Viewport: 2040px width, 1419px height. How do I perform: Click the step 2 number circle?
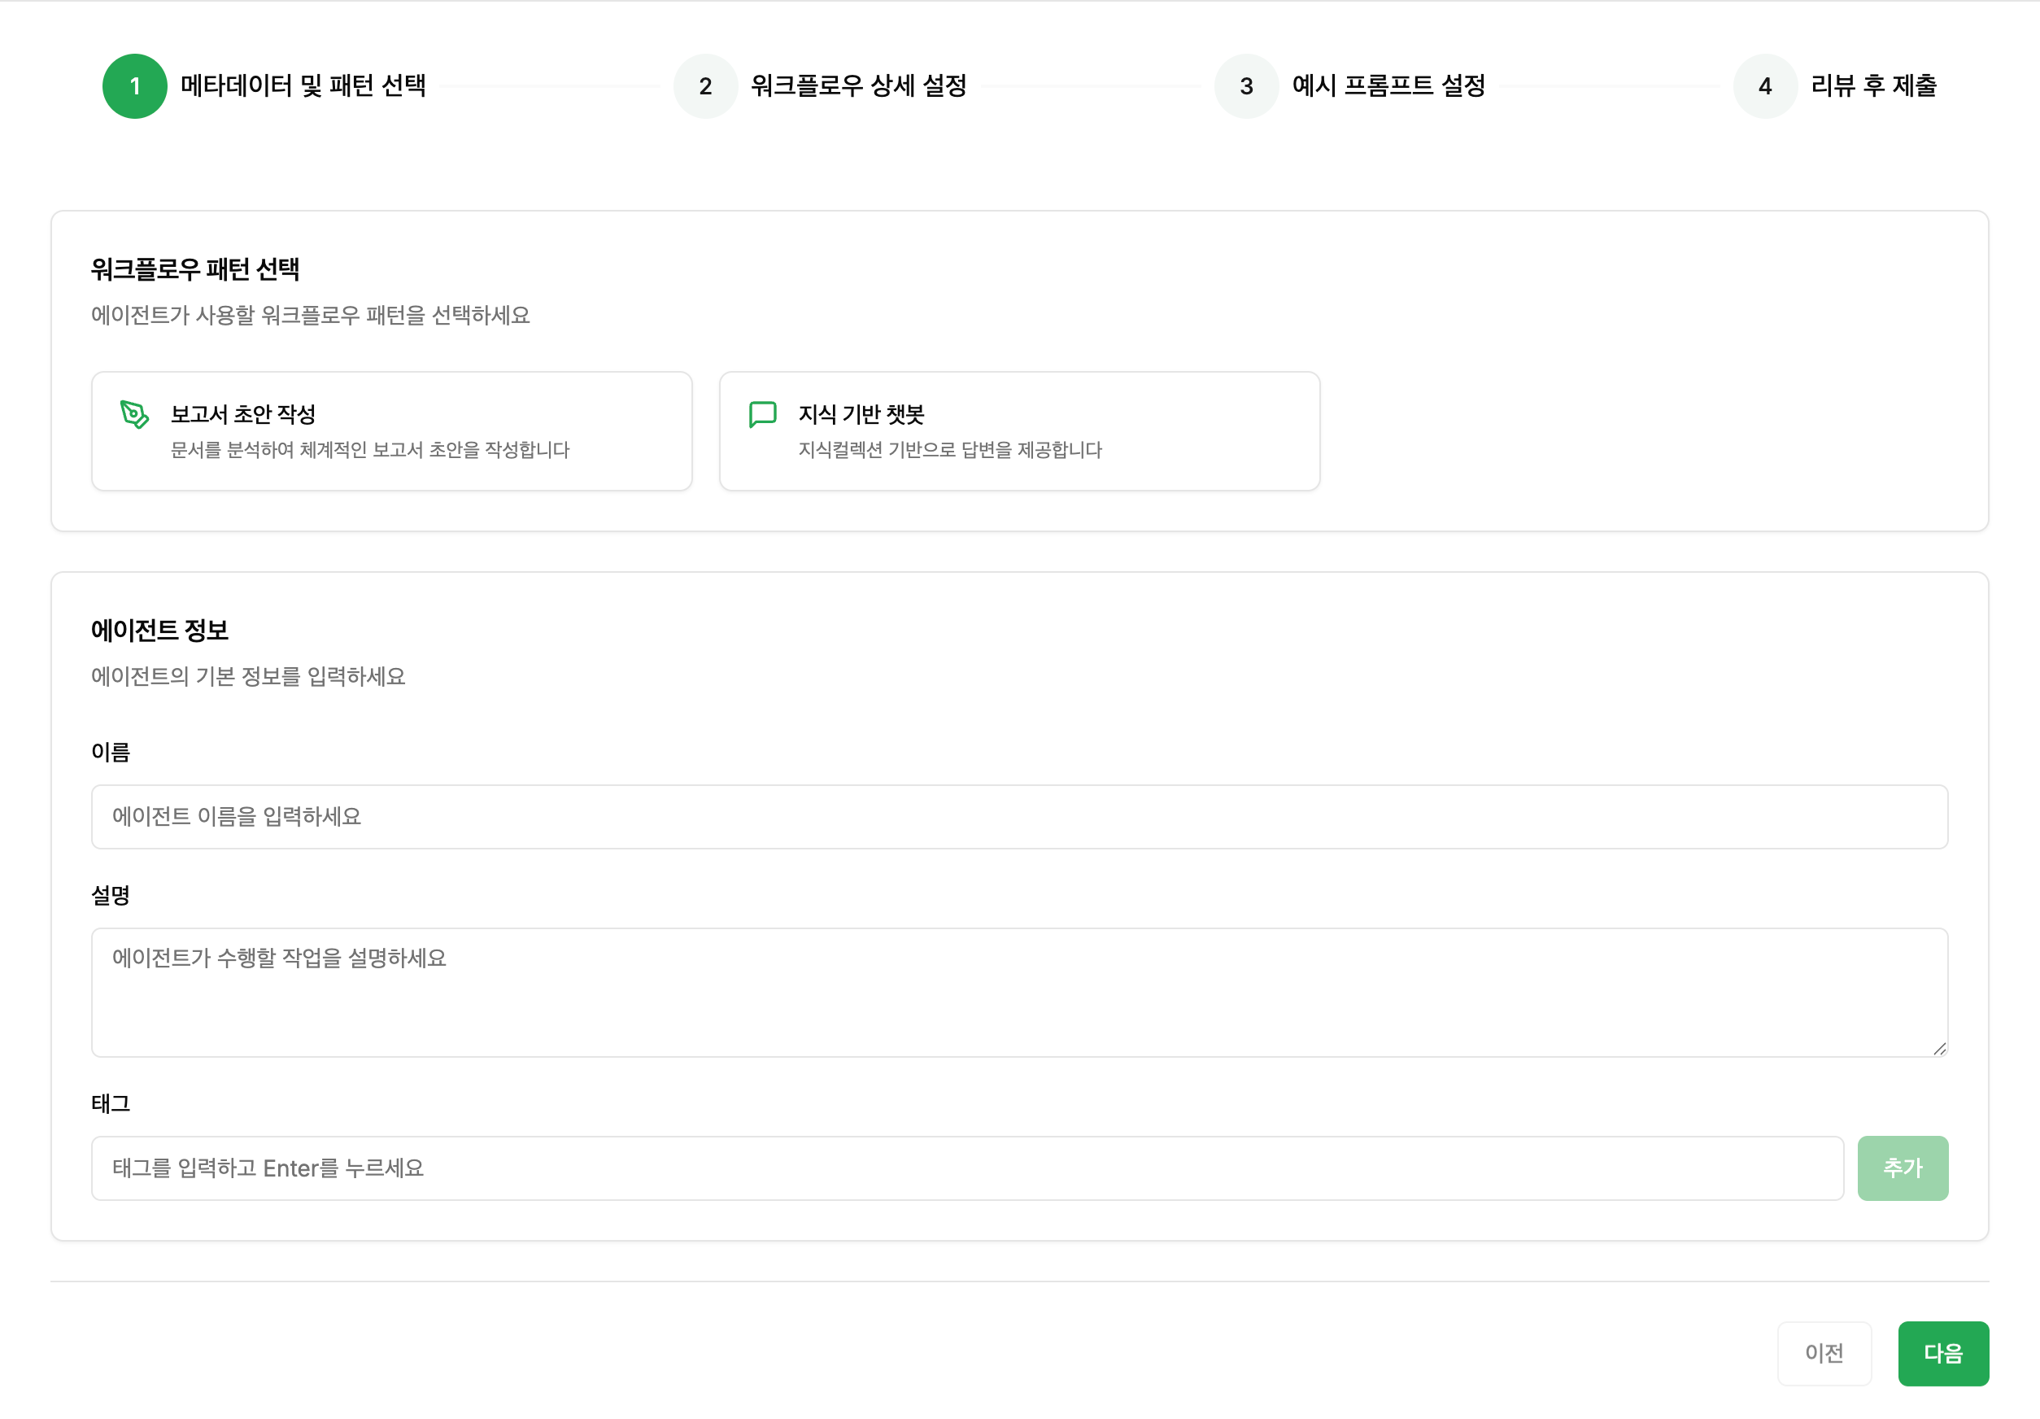click(705, 86)
